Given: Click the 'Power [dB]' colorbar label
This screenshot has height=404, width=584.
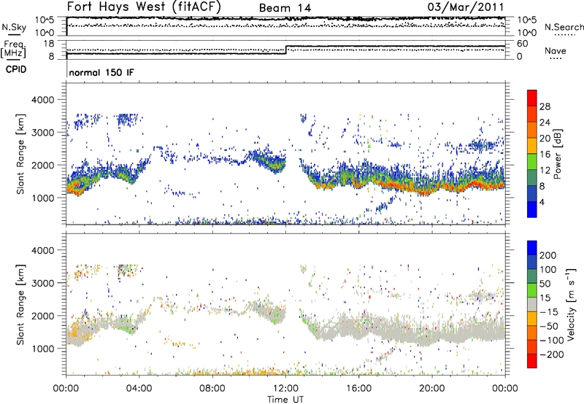Looking at the screenshot, I should pos(557,154).
